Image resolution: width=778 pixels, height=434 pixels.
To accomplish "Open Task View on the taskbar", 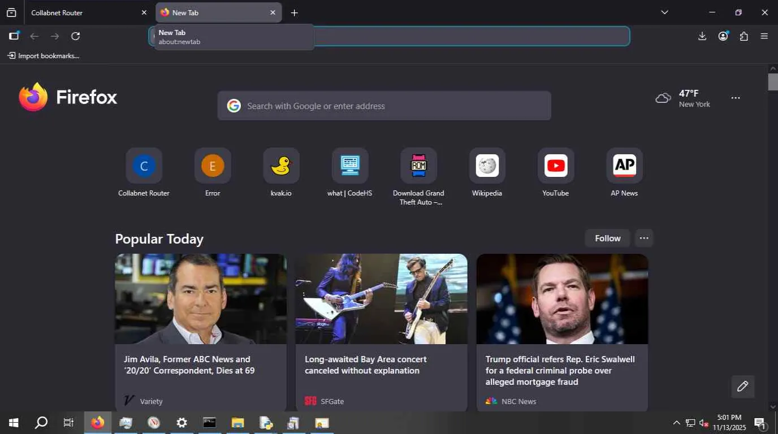I will coord(68,423).
